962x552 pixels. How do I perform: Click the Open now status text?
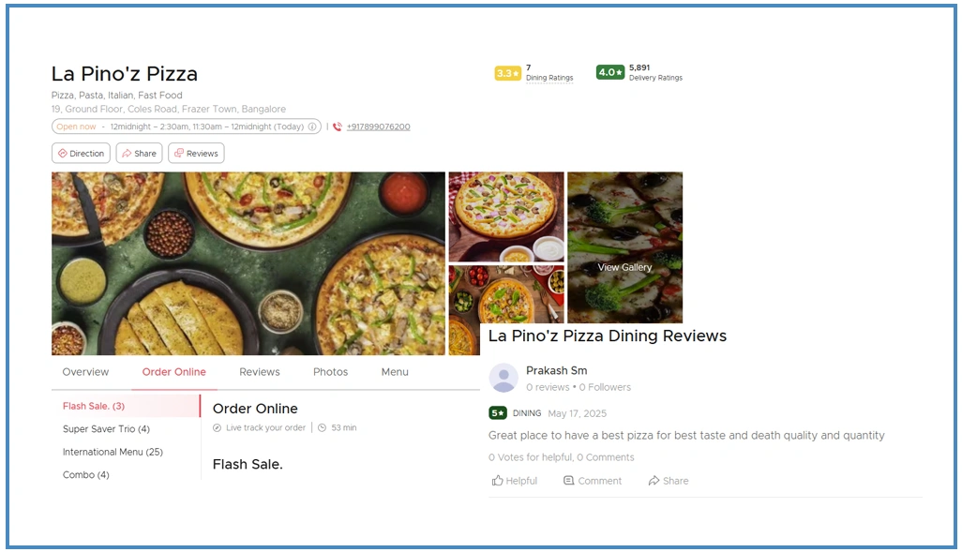tap(77, 127)
